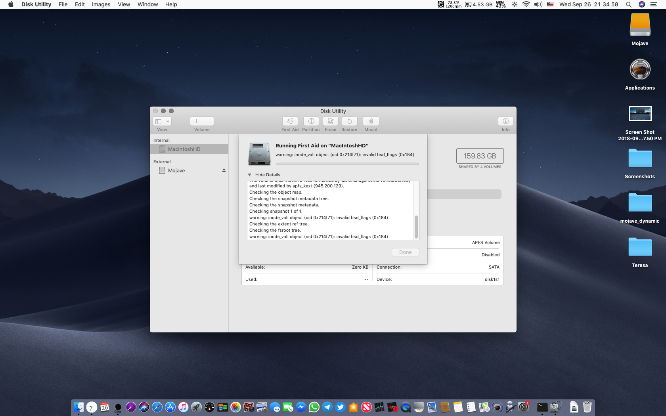
Task: Launch Siri from the Dock
Action: tap(144, 407)
